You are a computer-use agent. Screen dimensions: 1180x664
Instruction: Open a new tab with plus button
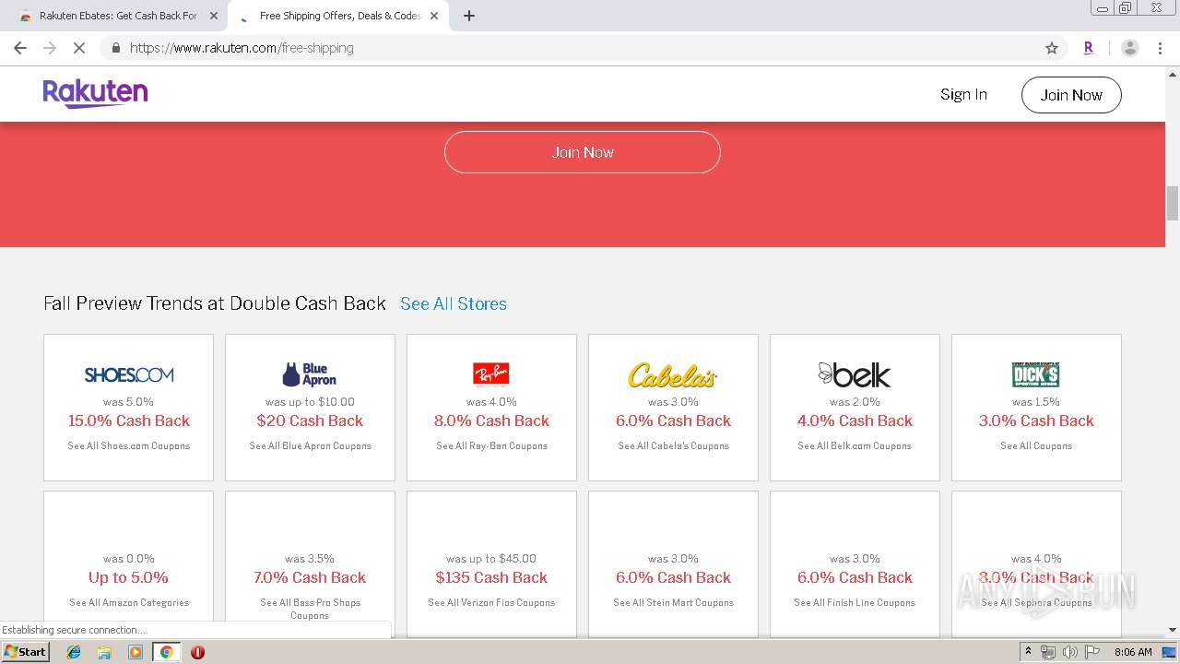click(469, 16)
